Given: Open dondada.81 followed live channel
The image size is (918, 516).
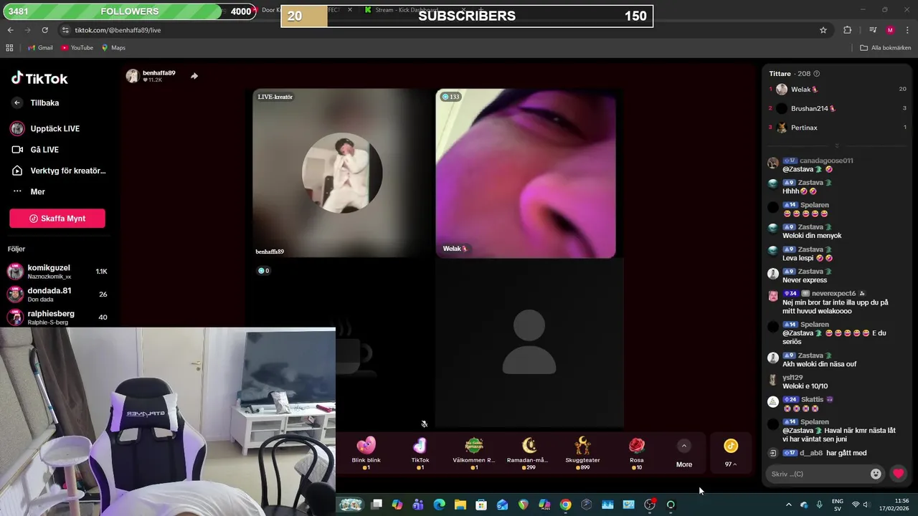Looking at the screenshot, I should point(57,294).
